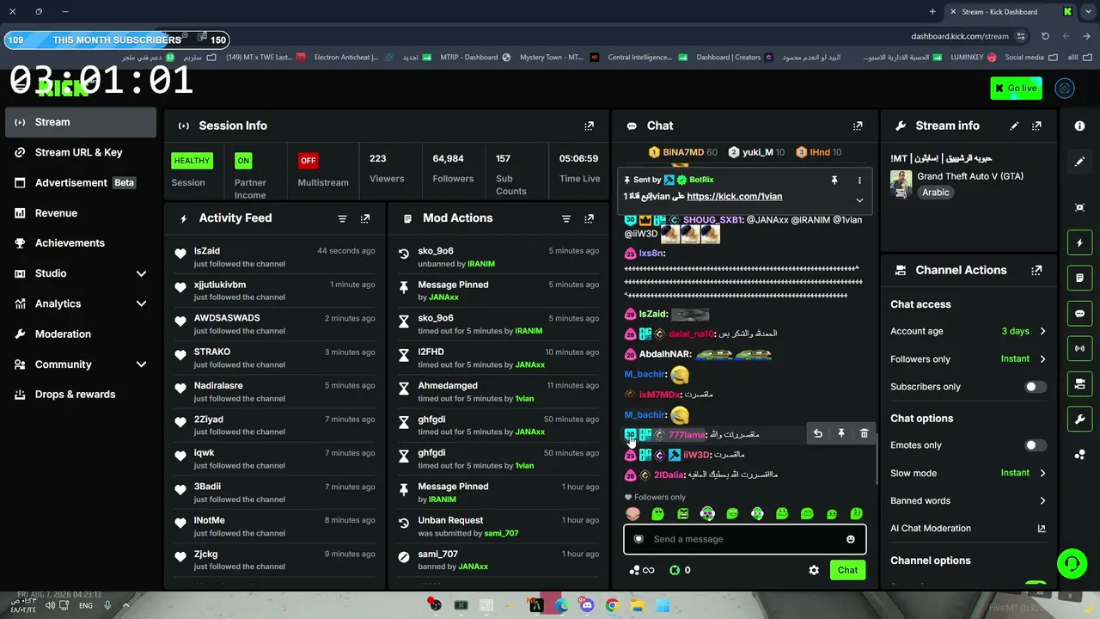Click three-dots icon at bottom of right sidebar
This screenshot has height=619, width=1100.
click(x=1080, y=454)
